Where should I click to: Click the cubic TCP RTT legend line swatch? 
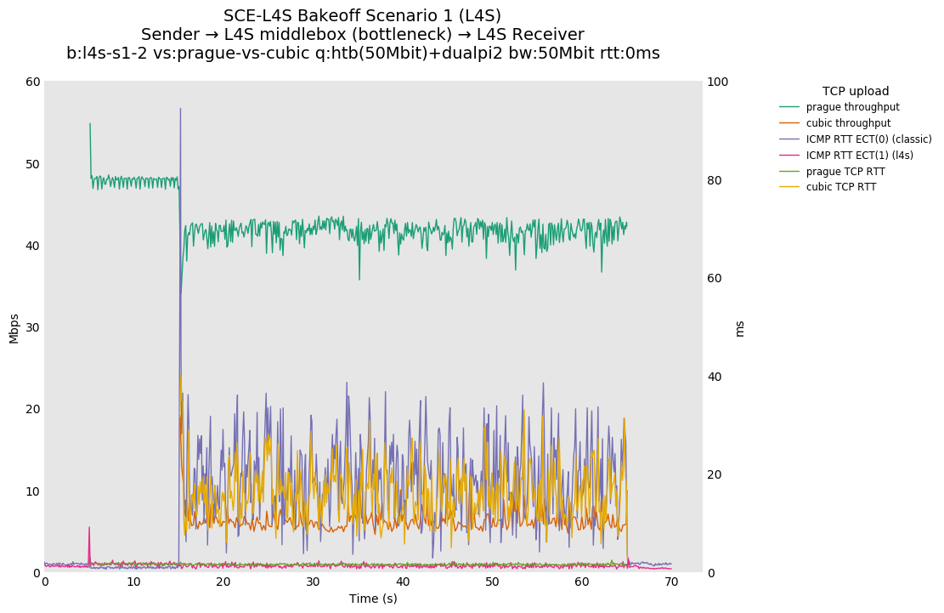789,187
